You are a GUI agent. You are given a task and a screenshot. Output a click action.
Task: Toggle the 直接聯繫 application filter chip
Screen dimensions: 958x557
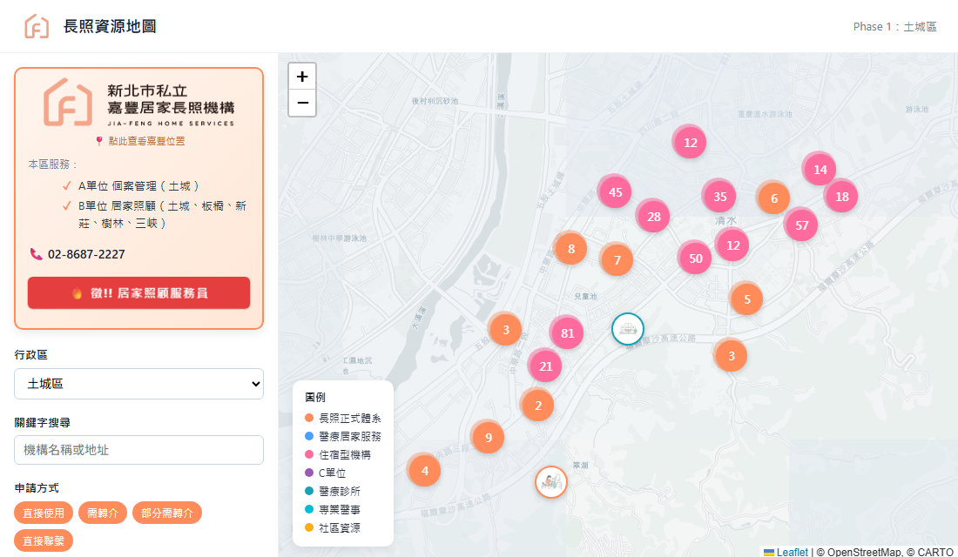(x=44, y=540)
